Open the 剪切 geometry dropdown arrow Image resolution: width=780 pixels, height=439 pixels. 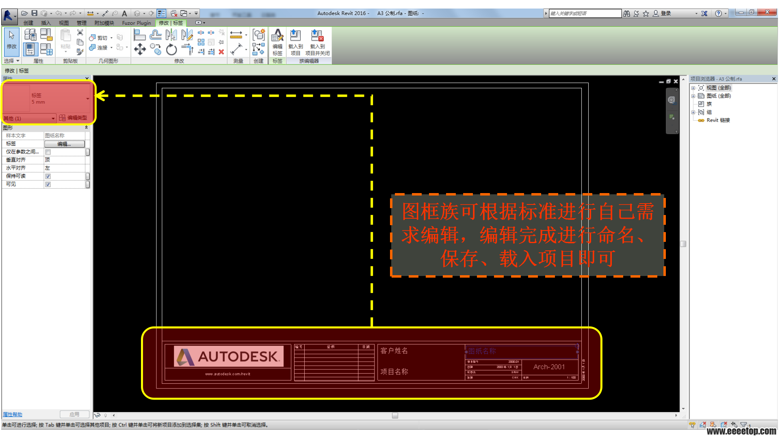click(111, 38)
